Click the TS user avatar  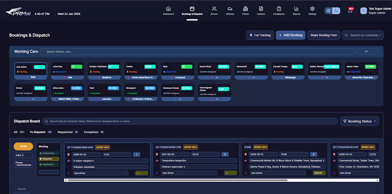(x=363, y=11)
